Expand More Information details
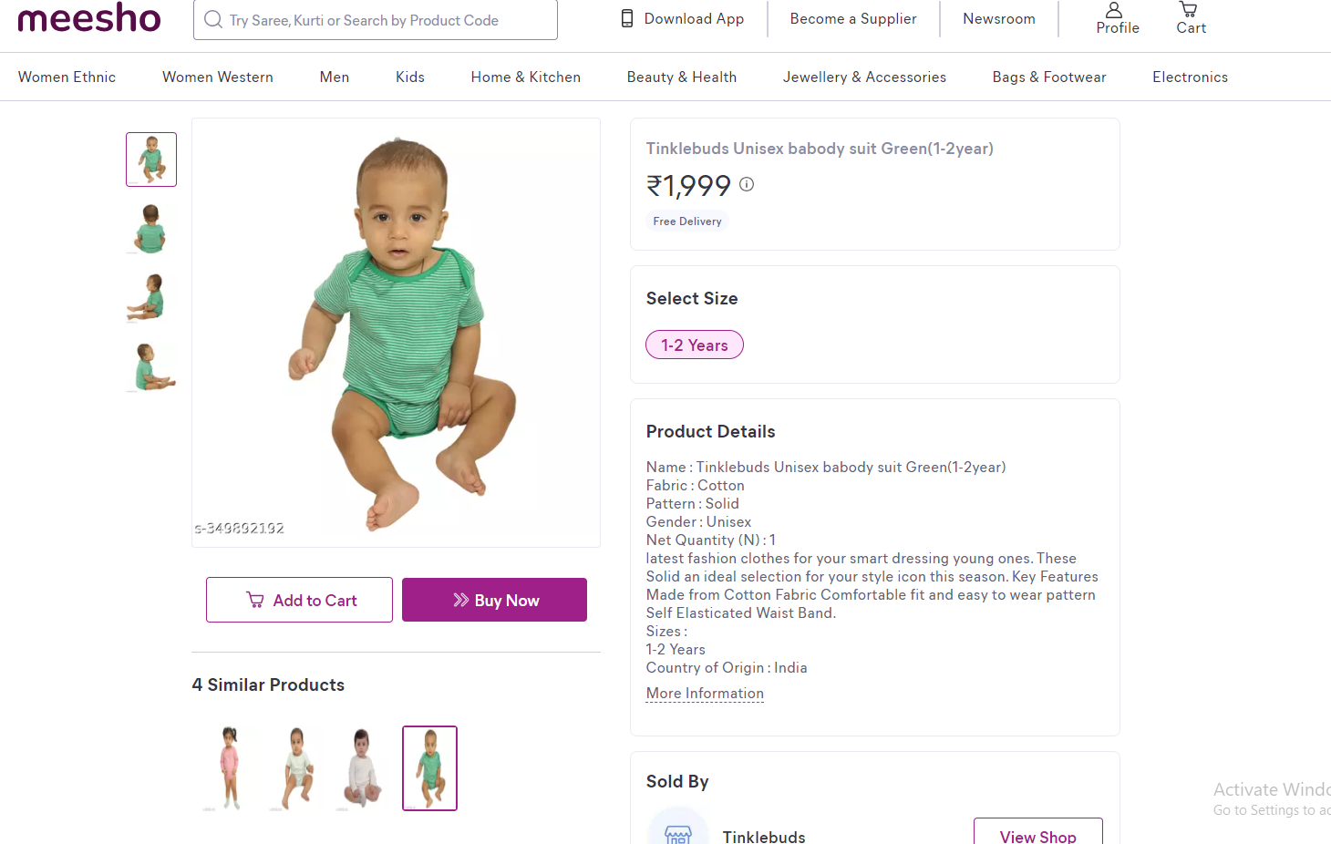This screenshot has width=1331, height=844. (705, 694)
